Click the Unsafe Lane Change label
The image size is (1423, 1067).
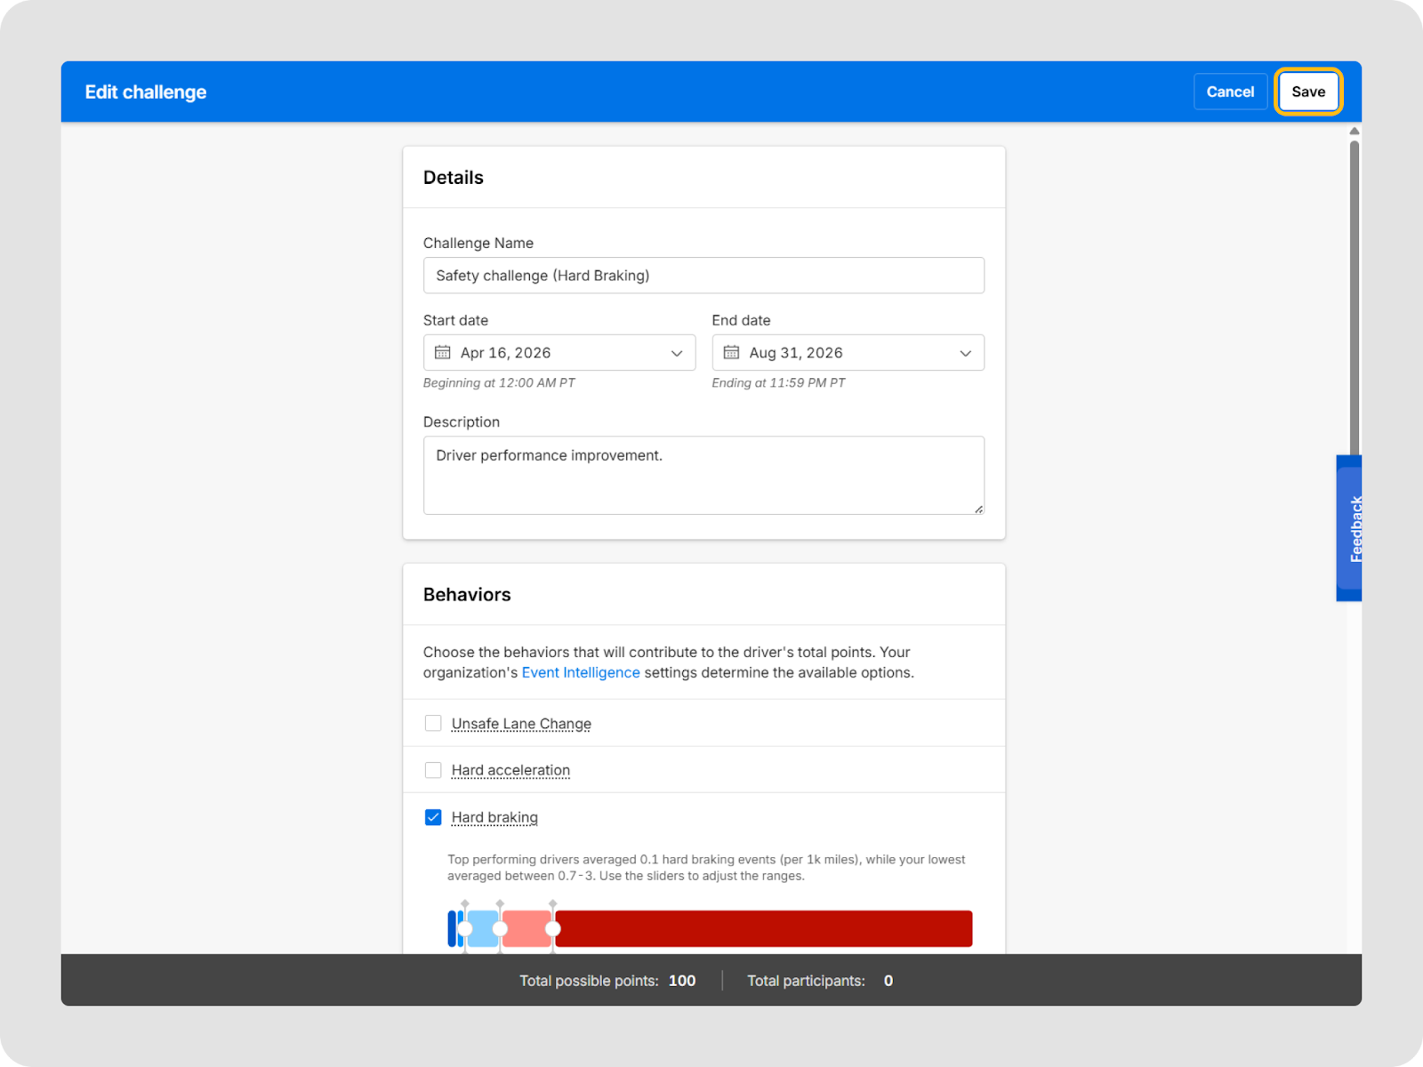[x=521, y=724]
